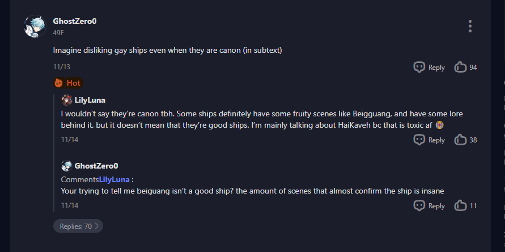Click GhostZero0 username on top comment
The image size is (505, 252).
tap(75, 21)
